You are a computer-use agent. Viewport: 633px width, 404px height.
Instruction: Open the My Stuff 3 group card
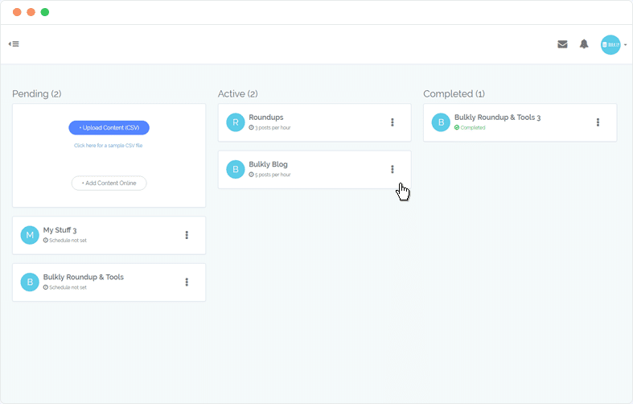point(109,235)
